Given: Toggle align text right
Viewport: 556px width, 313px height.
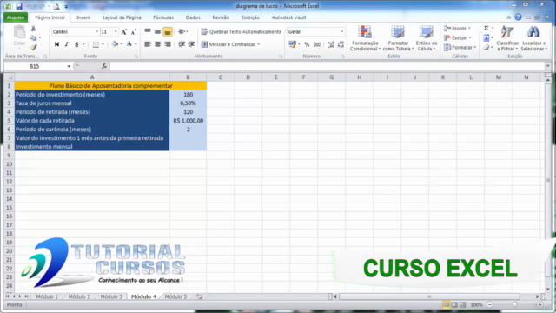Looking at the screenshot, I should point(168,44).
